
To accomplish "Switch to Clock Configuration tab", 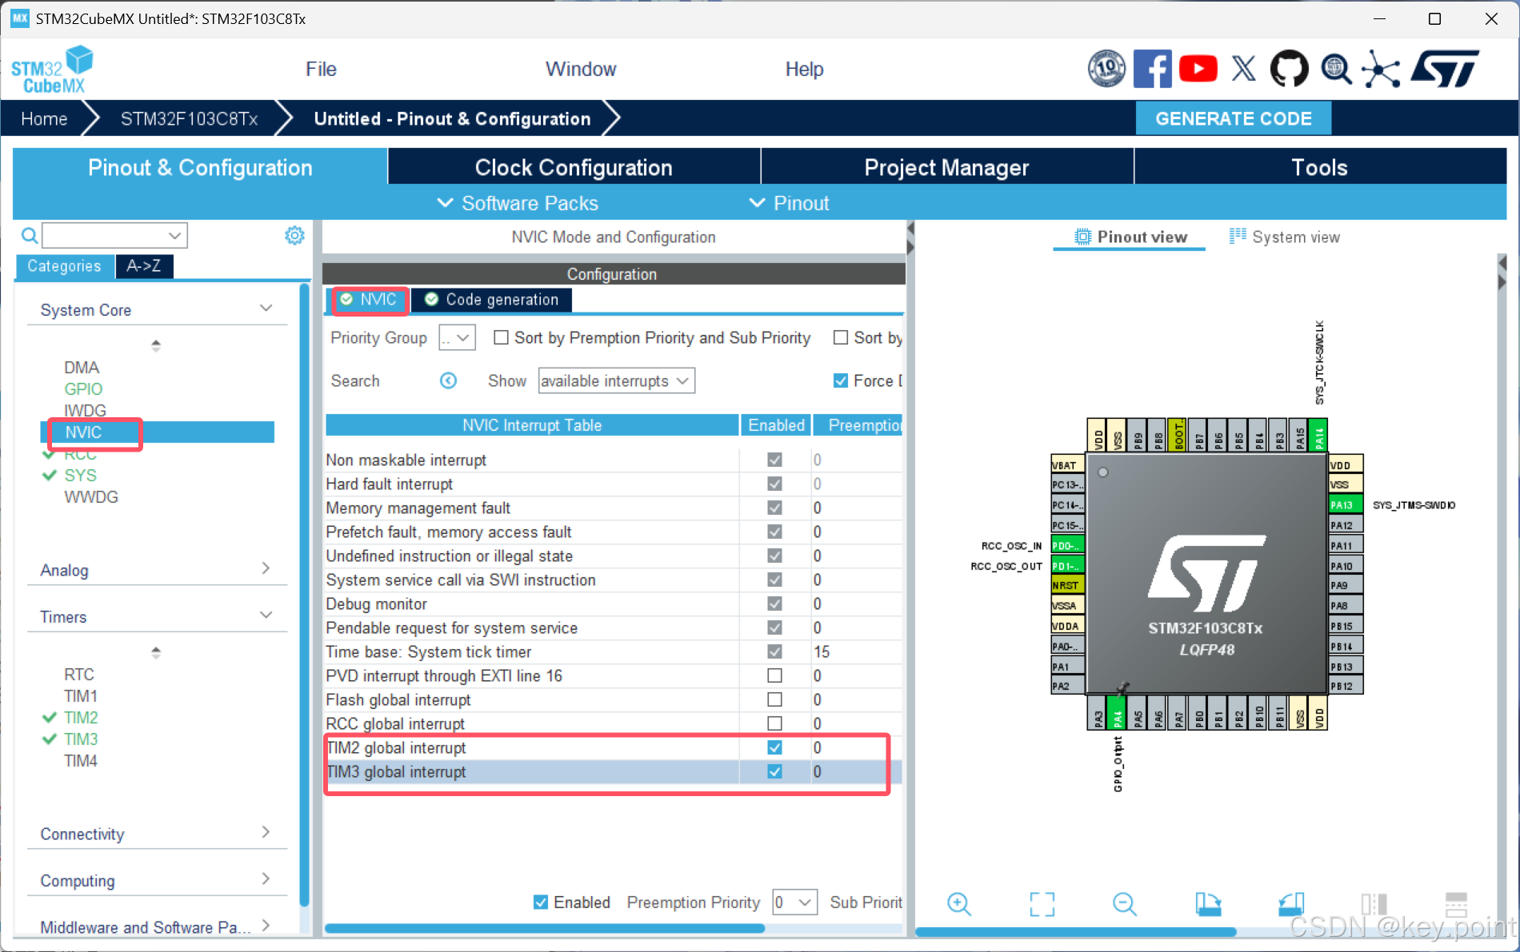I will pos(574,167).
